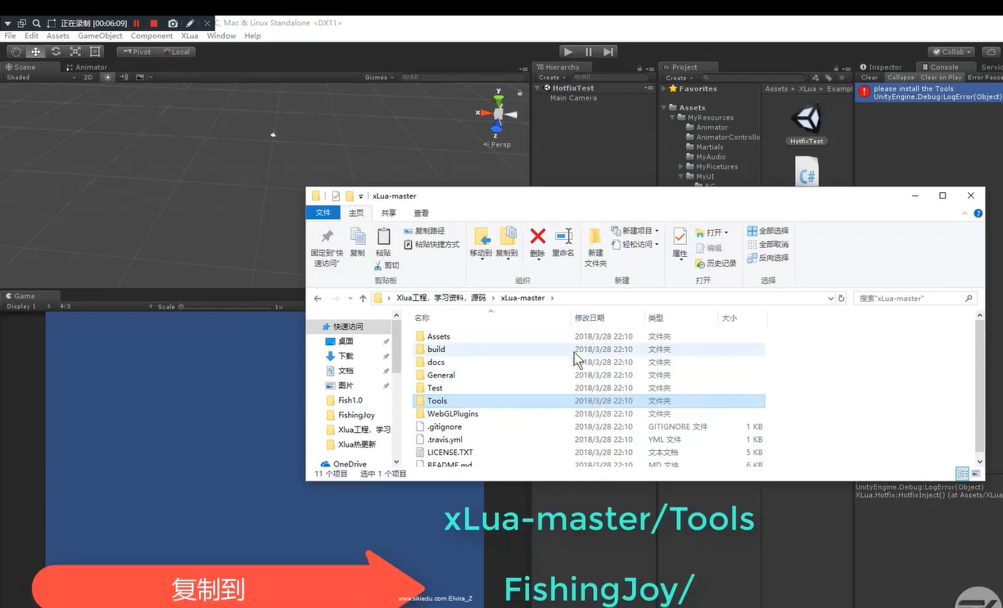The height and width of the screenshot is (608, 1003).
Task: Click Rename (重命名) in Explorer ribbon
Action: click(563, 243)
